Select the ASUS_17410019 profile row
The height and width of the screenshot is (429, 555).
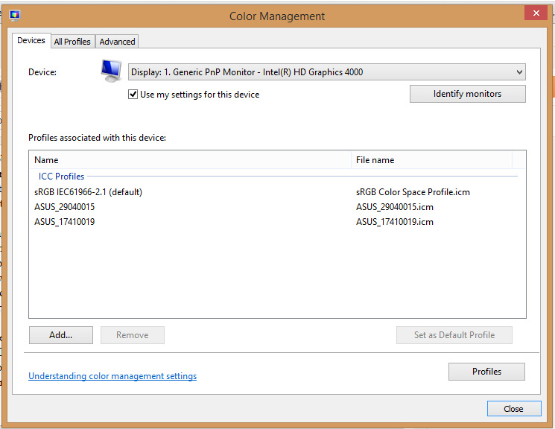pos(65,222)
